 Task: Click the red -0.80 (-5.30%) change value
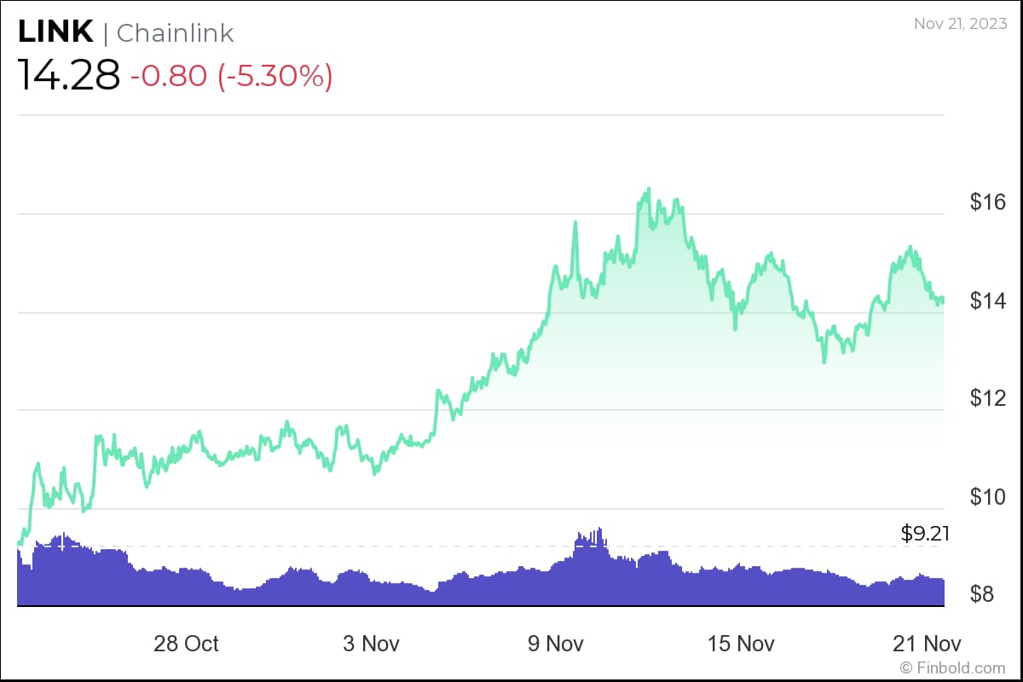231,77
